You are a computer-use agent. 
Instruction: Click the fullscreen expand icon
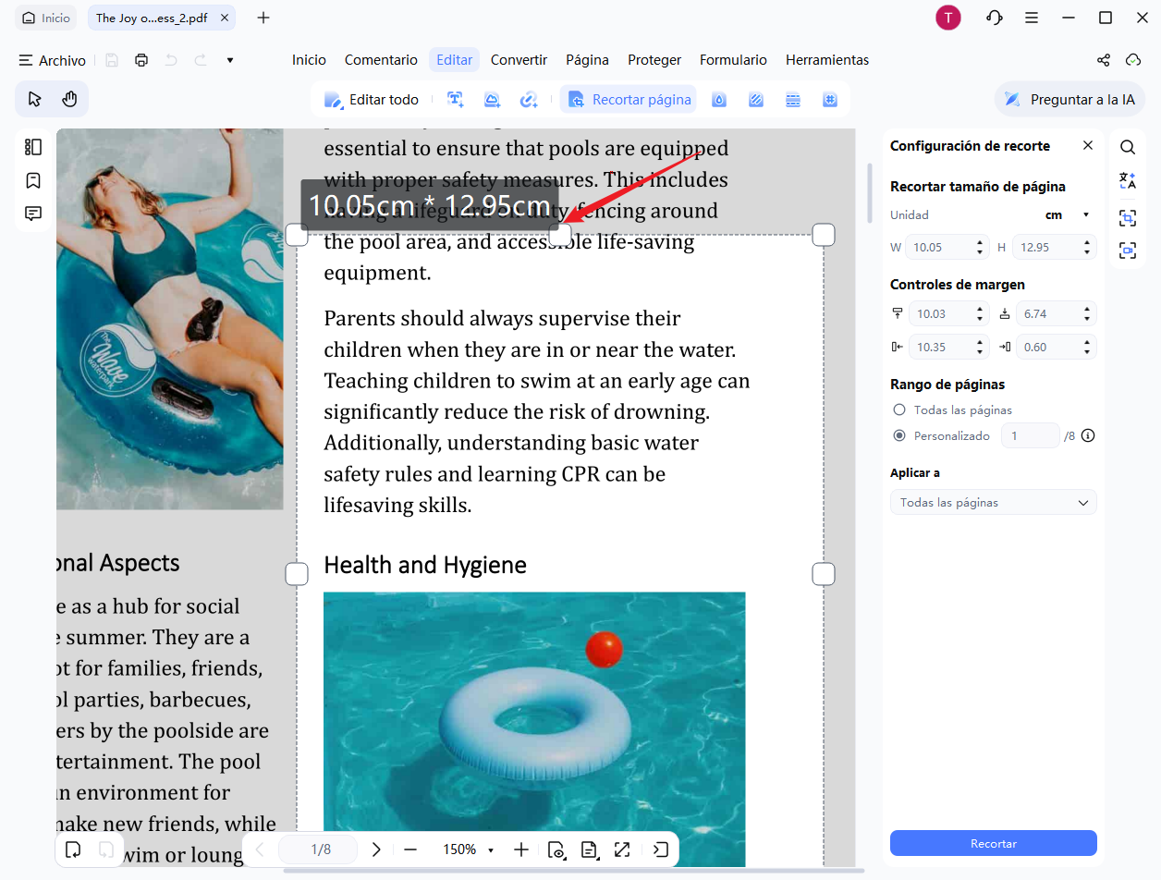click(622, 849)
